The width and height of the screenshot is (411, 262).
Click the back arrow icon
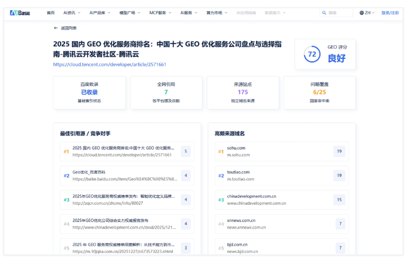56,28
